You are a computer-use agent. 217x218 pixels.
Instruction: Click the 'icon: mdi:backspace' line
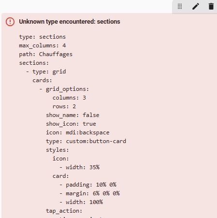[78, 132]
